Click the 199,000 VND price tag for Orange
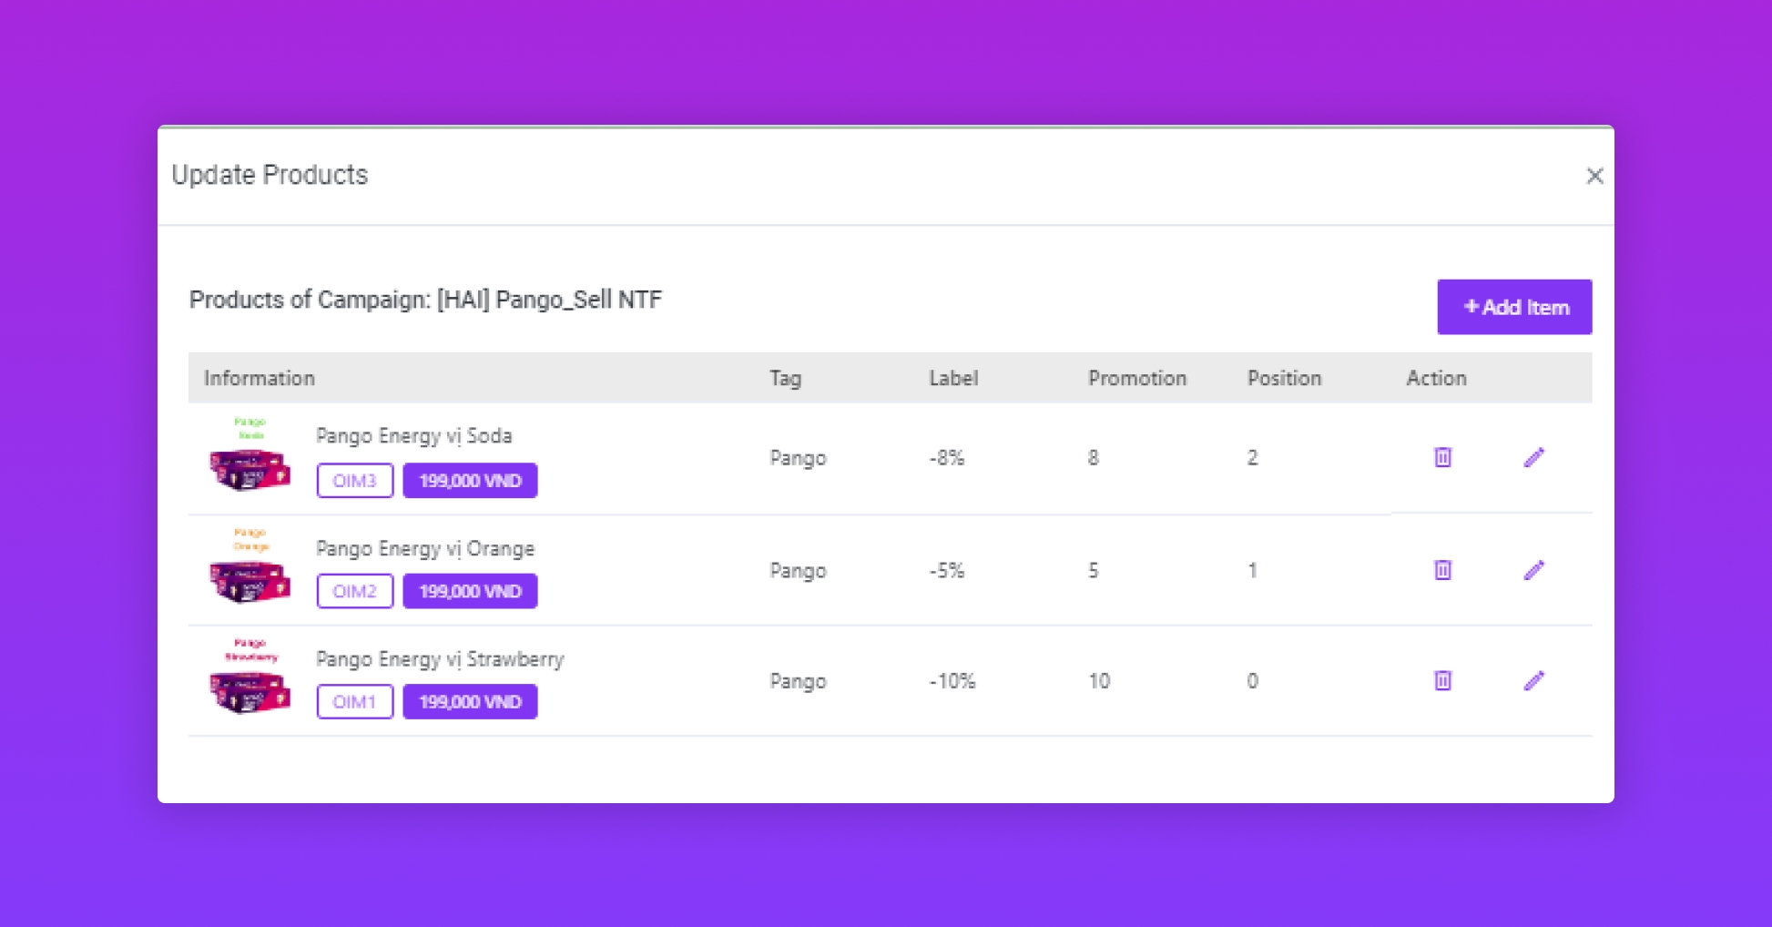The height and width of the screenshot is (927, 1772). coord(470,591)
